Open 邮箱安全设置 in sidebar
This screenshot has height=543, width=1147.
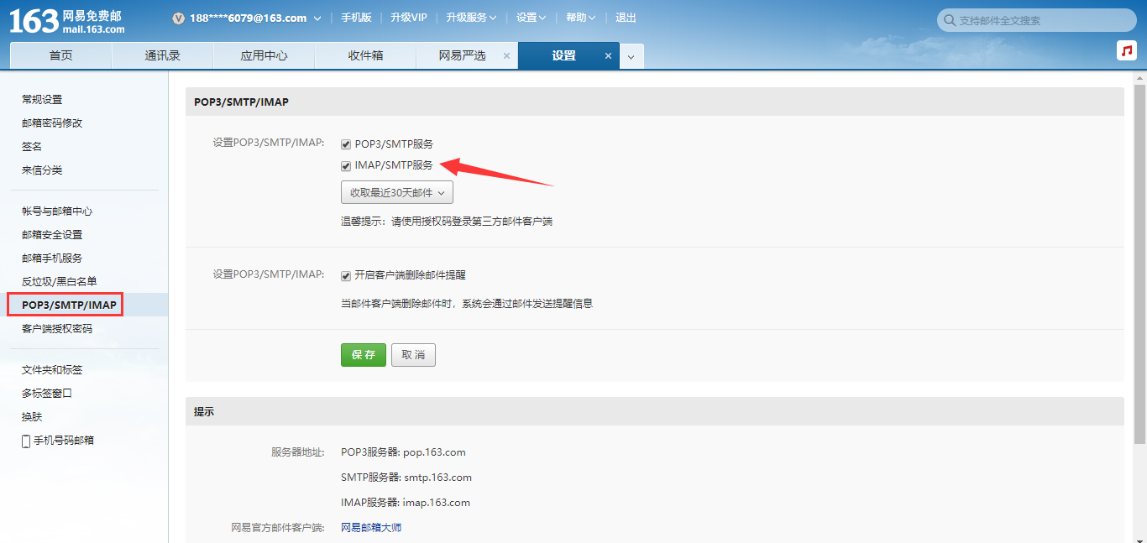coord(52,235)
